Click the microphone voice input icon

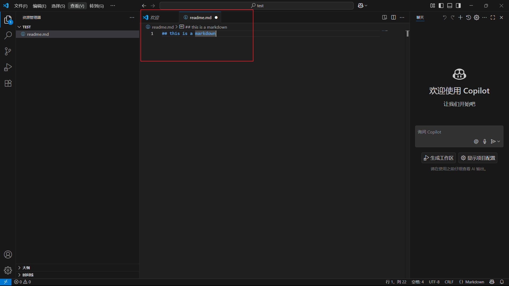tap(485, 141)
